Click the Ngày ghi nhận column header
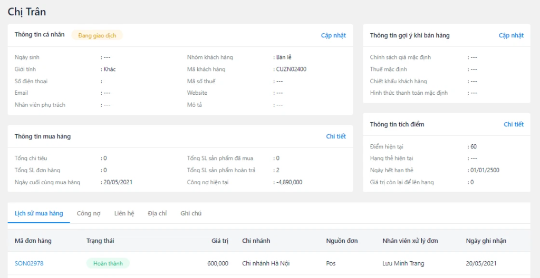Screen dimensions: 540x278 click(x=486, y=241)
